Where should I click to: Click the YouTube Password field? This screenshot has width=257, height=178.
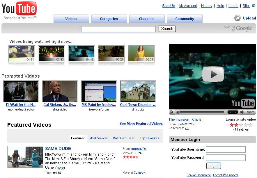pyautogui.click(x=226, y=158)
